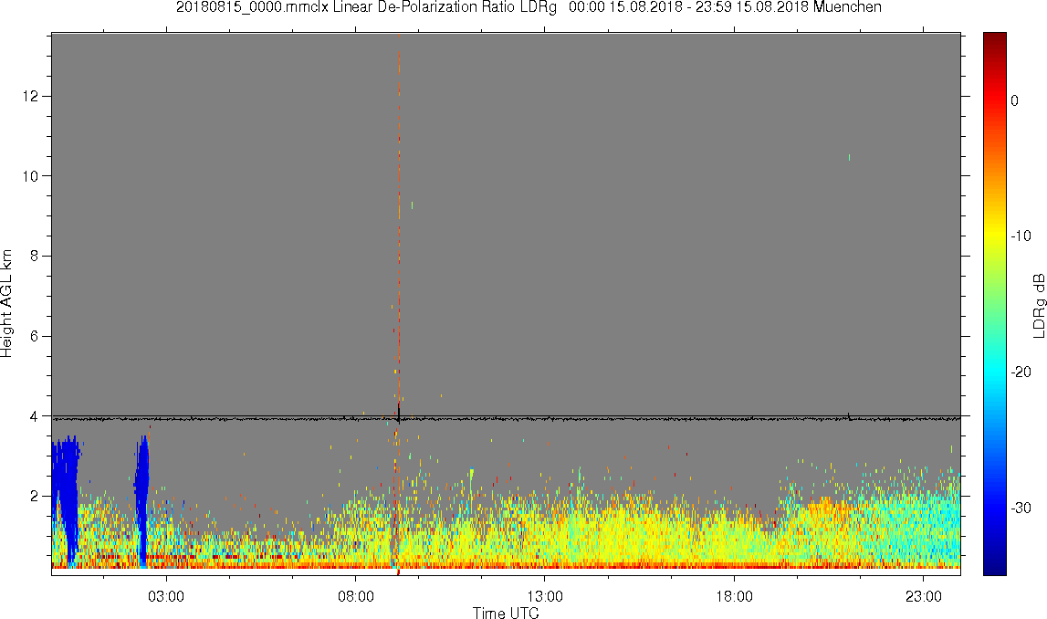The height and width of the screenshot is (619, 1047).
Task: Click the height tick label 6
Action: tap(35, 337)
